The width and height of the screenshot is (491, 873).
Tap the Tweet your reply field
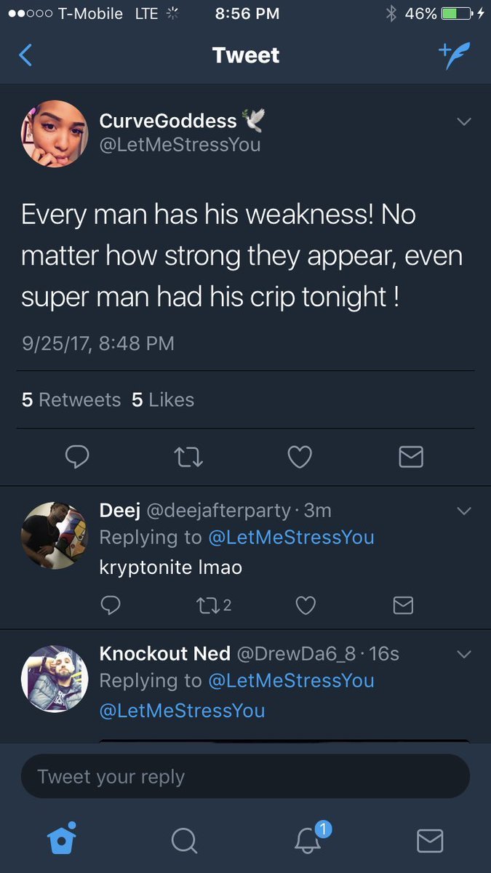click(245, 776)
